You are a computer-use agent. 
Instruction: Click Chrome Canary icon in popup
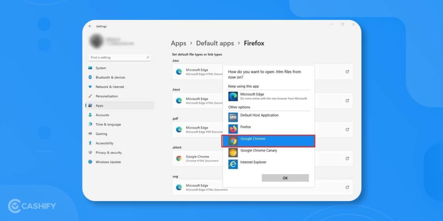pyautogui.click(x=233, y=152)
